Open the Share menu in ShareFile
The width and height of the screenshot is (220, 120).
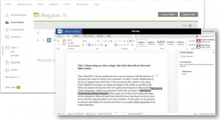40,4
